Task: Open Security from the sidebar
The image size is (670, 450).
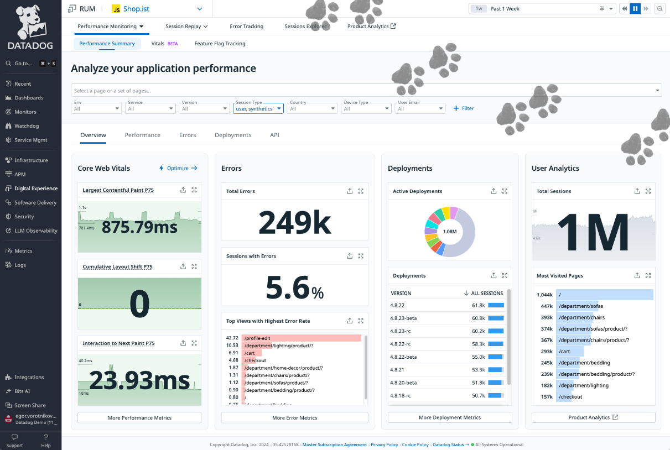Action: point(24,216)
